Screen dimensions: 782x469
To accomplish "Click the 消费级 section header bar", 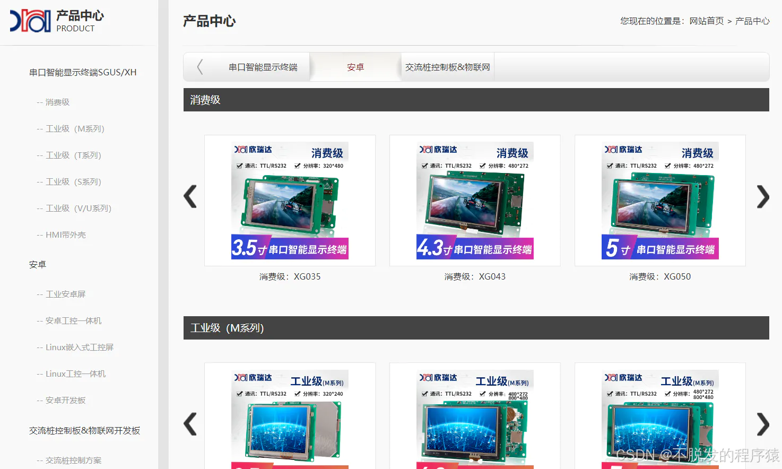I will [476, 100].
